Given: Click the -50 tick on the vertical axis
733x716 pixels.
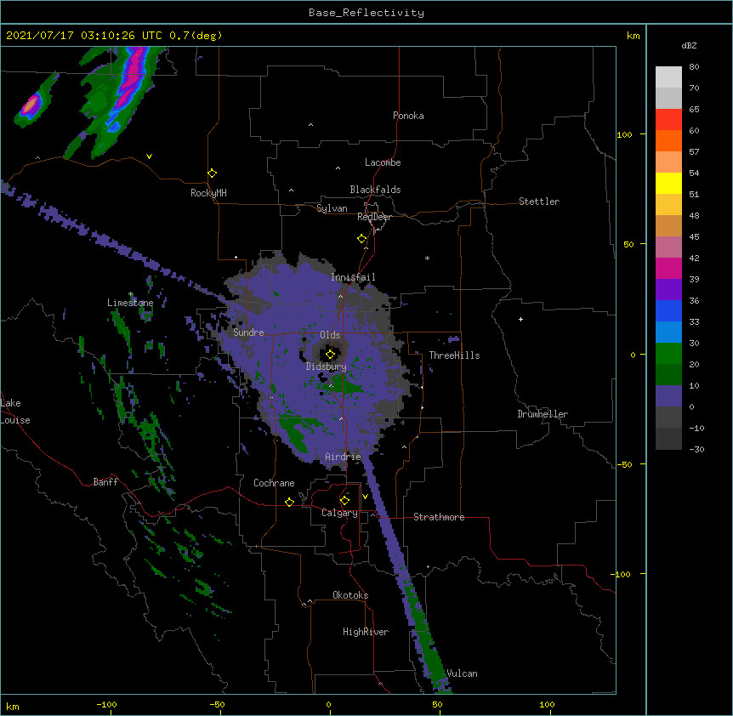Looking at the screenshot, I should (624, 464).
